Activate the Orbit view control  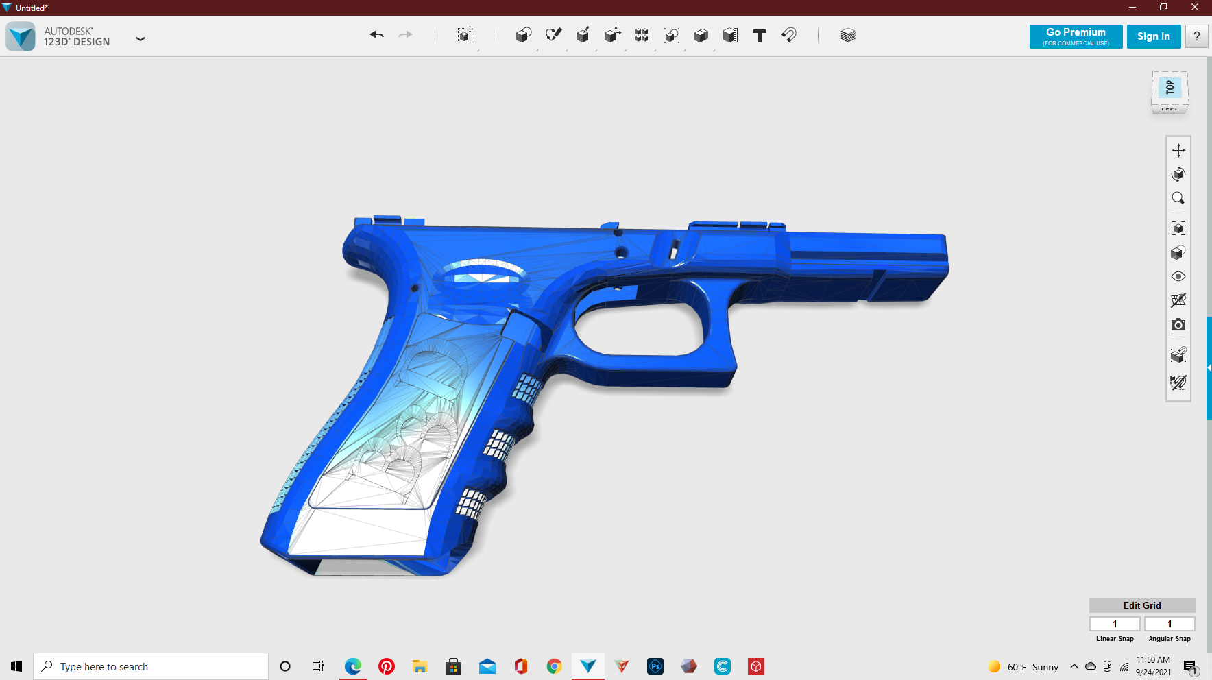tap(1178, 173)
